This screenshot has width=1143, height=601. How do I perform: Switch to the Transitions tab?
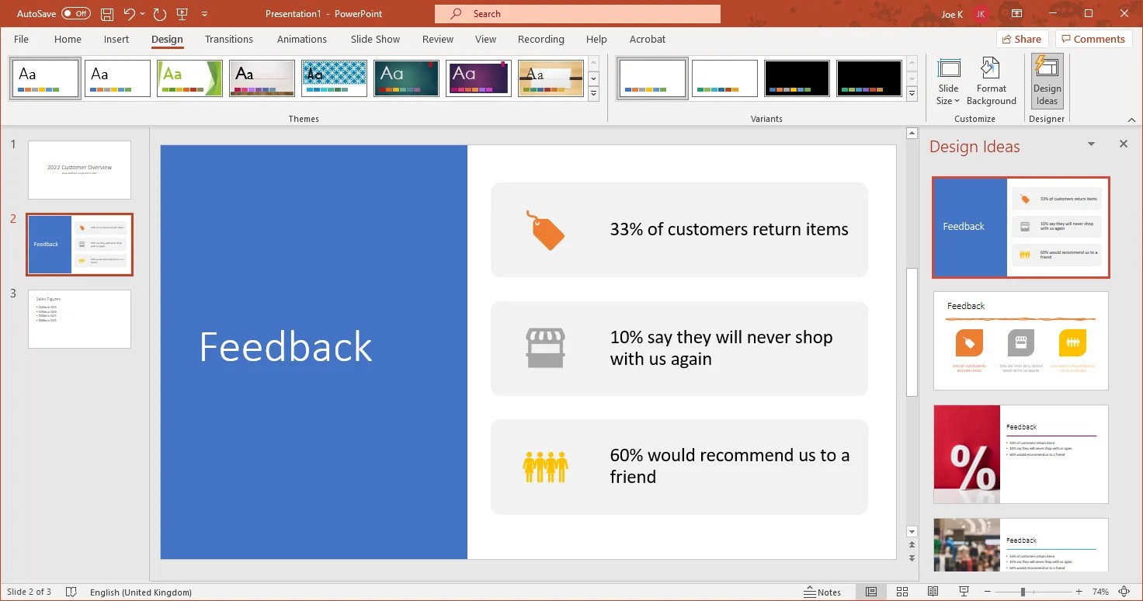tap(229, 39)
